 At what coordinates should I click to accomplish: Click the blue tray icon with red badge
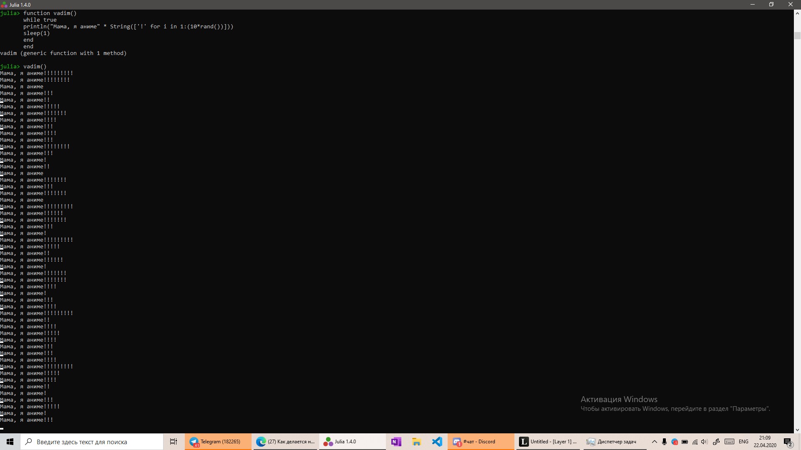675,442
